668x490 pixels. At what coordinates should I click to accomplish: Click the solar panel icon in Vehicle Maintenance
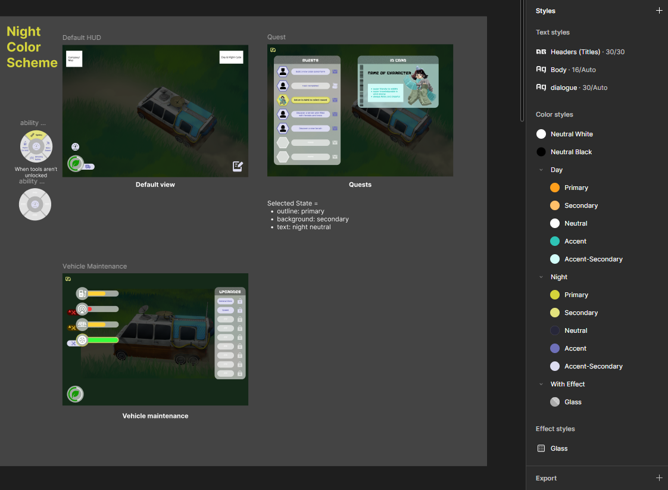click(x=82, y=324)
